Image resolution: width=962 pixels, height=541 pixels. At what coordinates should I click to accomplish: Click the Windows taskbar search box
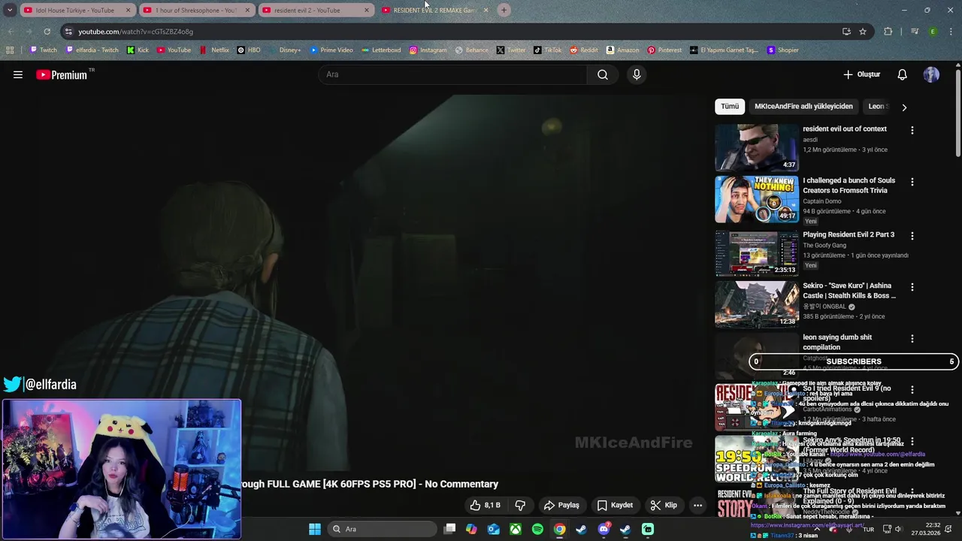tap(383, 529)
